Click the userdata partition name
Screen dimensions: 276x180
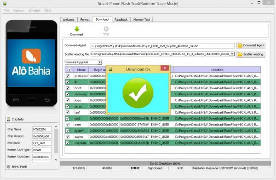click(x=80, y=143)
